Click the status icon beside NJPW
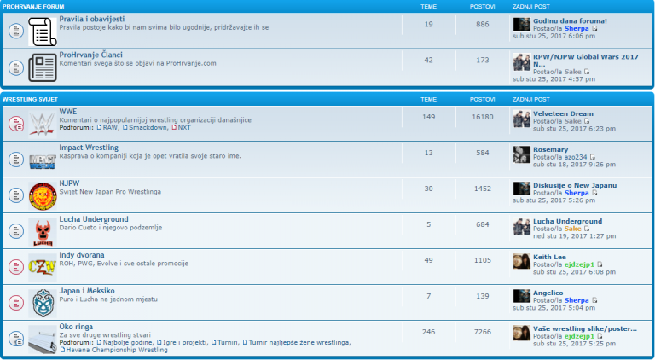655x360 pixels. pos(16,195)
